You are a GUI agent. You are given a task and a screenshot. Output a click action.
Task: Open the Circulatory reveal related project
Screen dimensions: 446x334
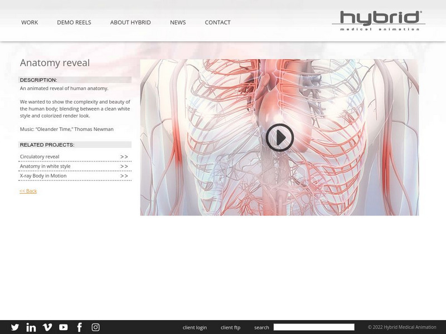point(40,156)
